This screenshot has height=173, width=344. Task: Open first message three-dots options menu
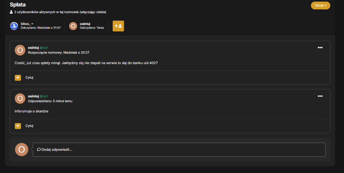click(x=320, y=47)
